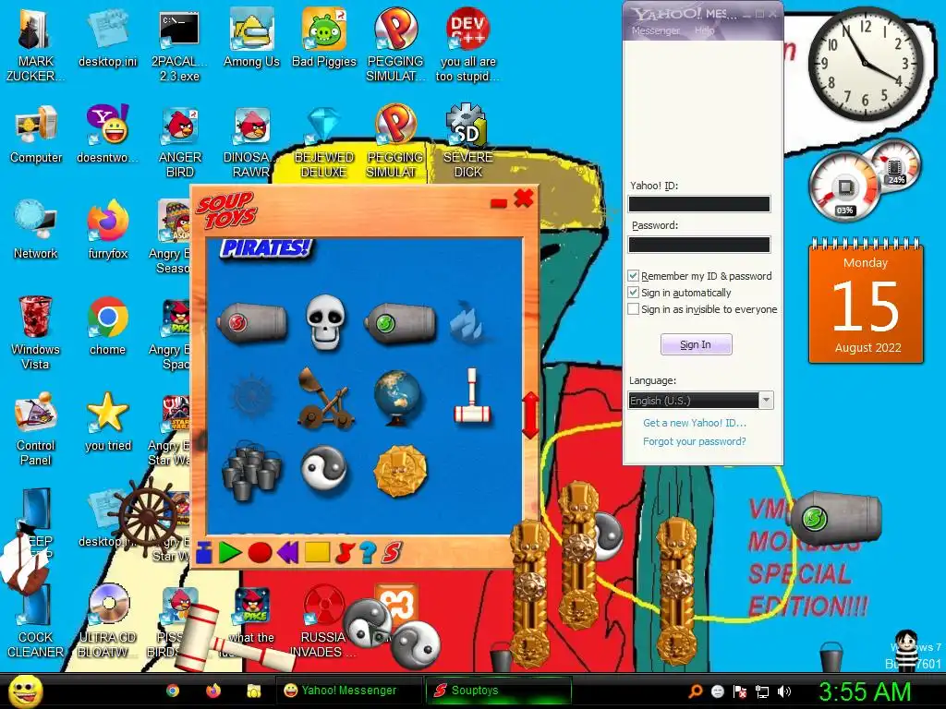Select the furryfox Firefox desktop icon

point(107,230)
